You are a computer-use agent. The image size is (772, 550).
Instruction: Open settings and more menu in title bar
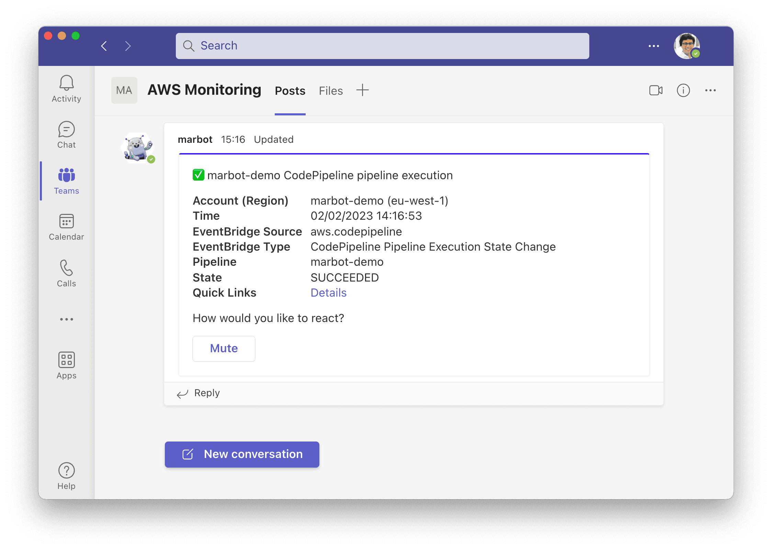tap(654, 46)
